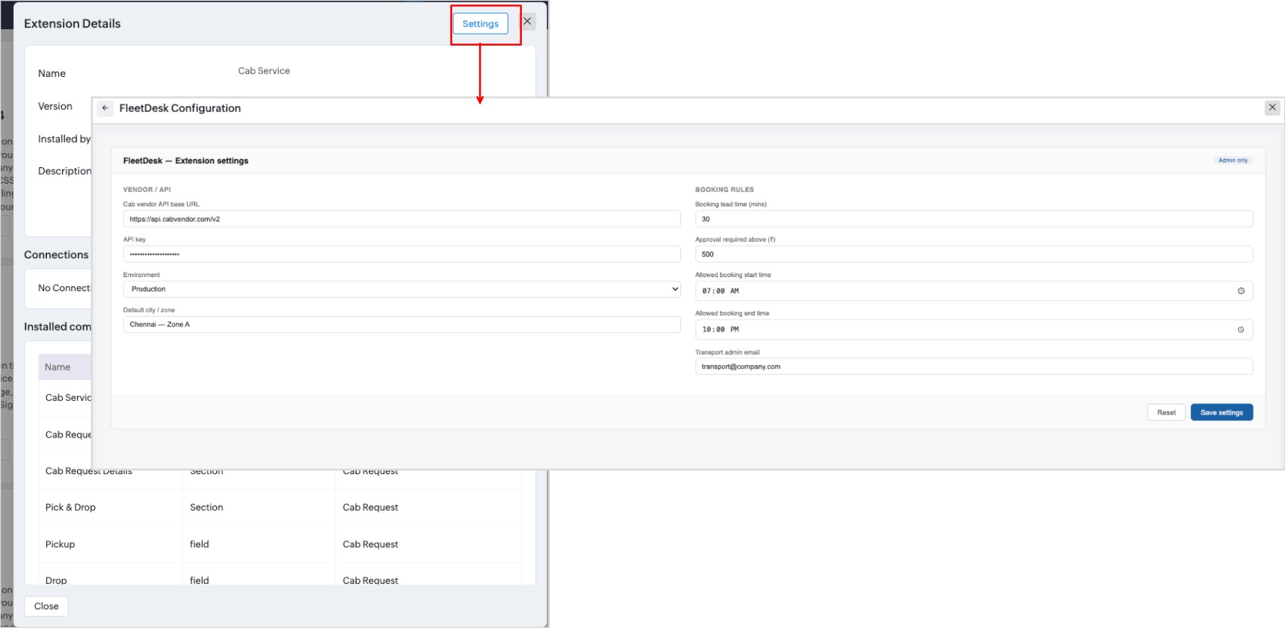This screenshot has height=628, width=1285.
Task: Click the 'Connections' section heading
Action: 56,255
